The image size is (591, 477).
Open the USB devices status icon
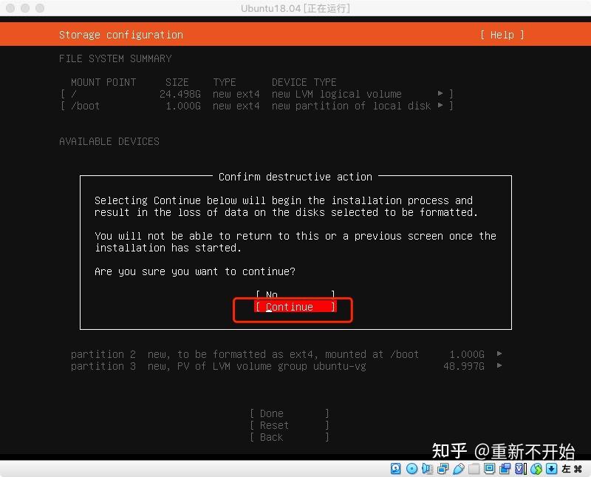[458, 469]
